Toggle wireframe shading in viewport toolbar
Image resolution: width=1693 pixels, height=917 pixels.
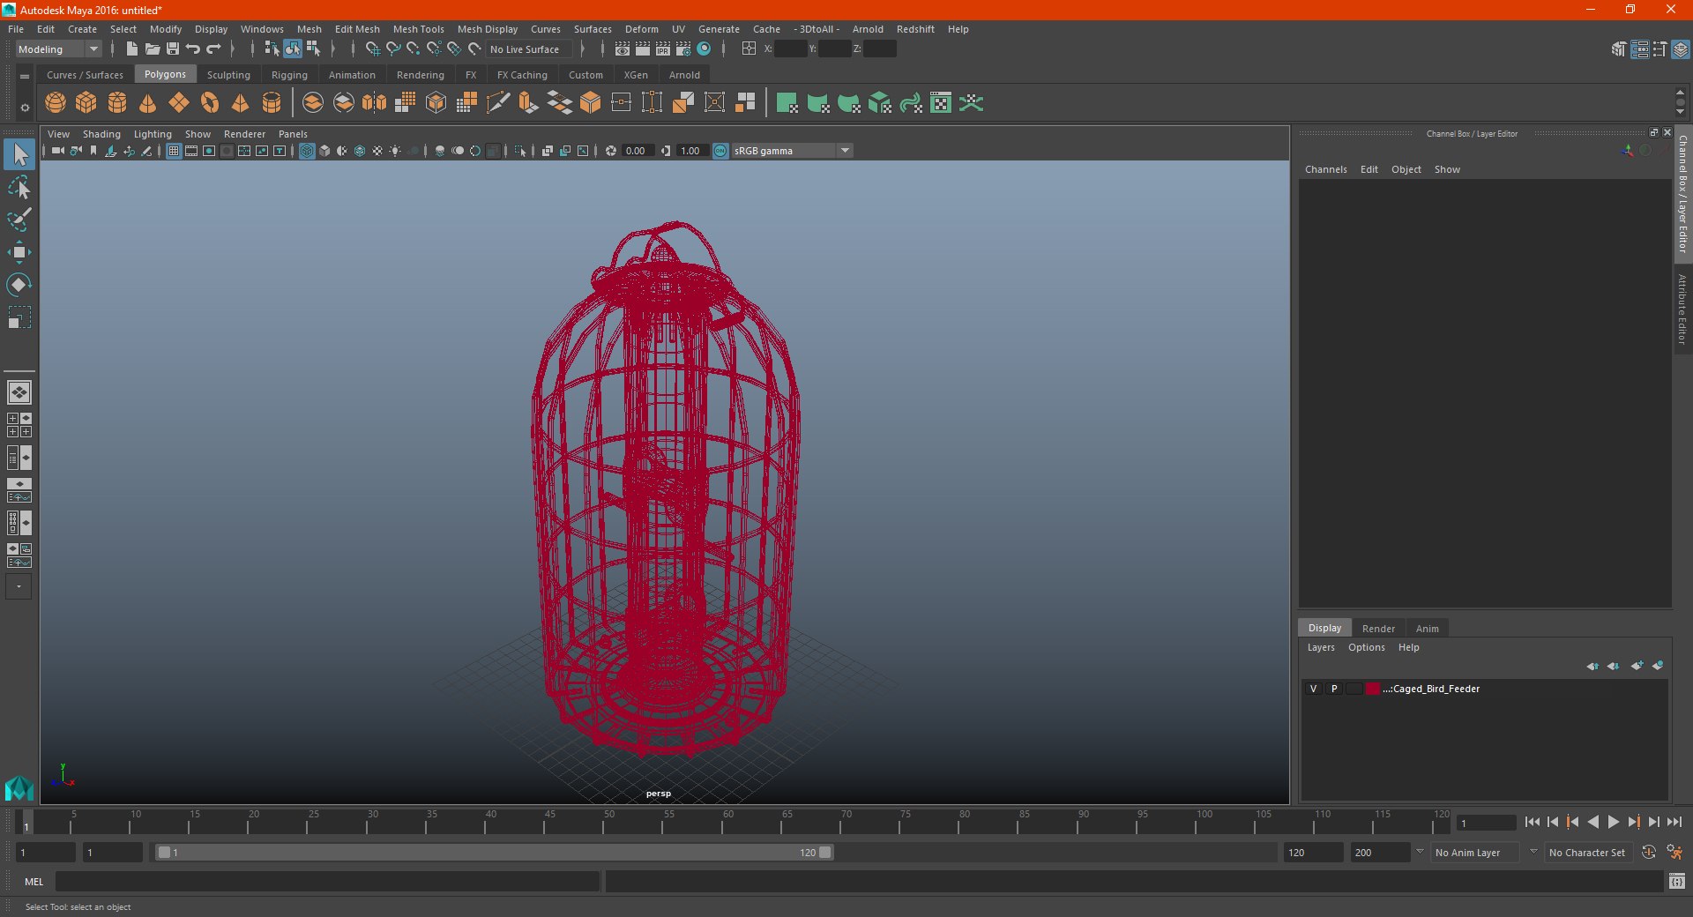(307, 151)
